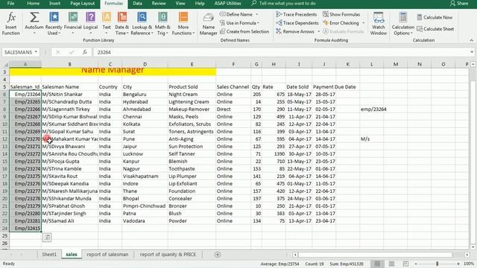Viewport: 477px width, 268px height.
Task: Switch to the Review tab
Action: pos(159,3)
